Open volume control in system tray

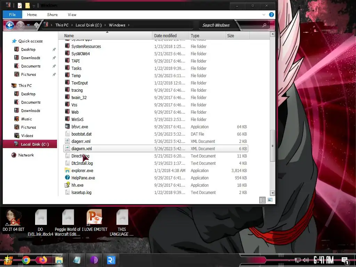click(x=306, y=260)
